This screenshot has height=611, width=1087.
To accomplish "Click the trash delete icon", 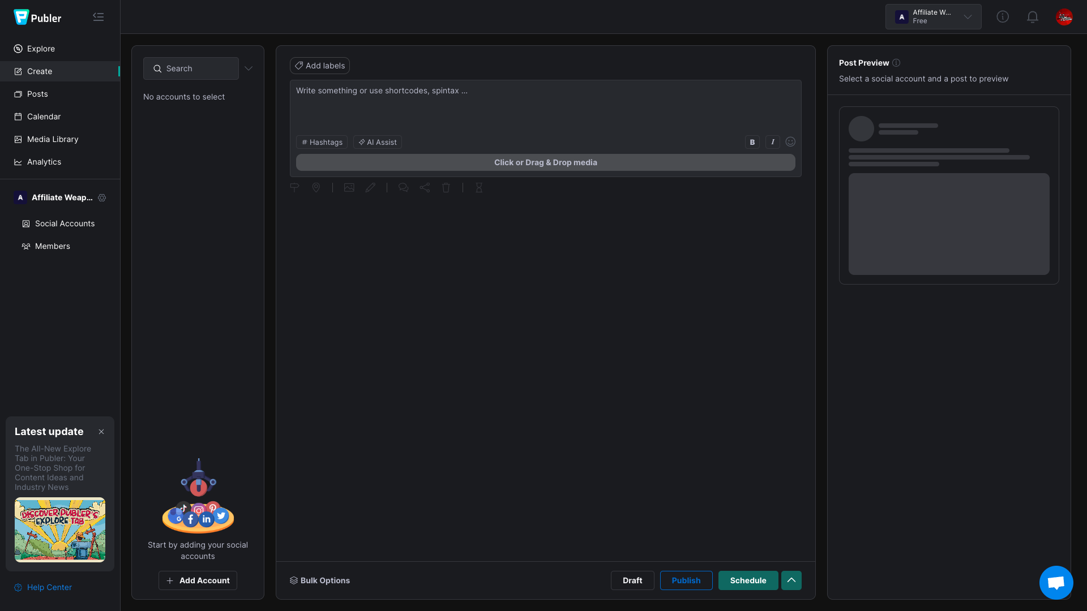I will coord(446,188).
